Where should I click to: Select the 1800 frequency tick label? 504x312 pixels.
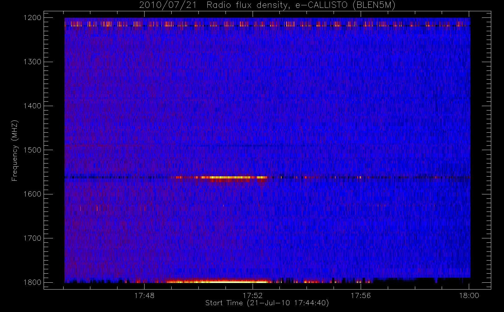tap(32, 282)
